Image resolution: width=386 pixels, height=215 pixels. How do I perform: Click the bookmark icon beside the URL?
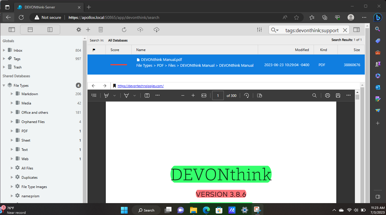tap(115, 86)
